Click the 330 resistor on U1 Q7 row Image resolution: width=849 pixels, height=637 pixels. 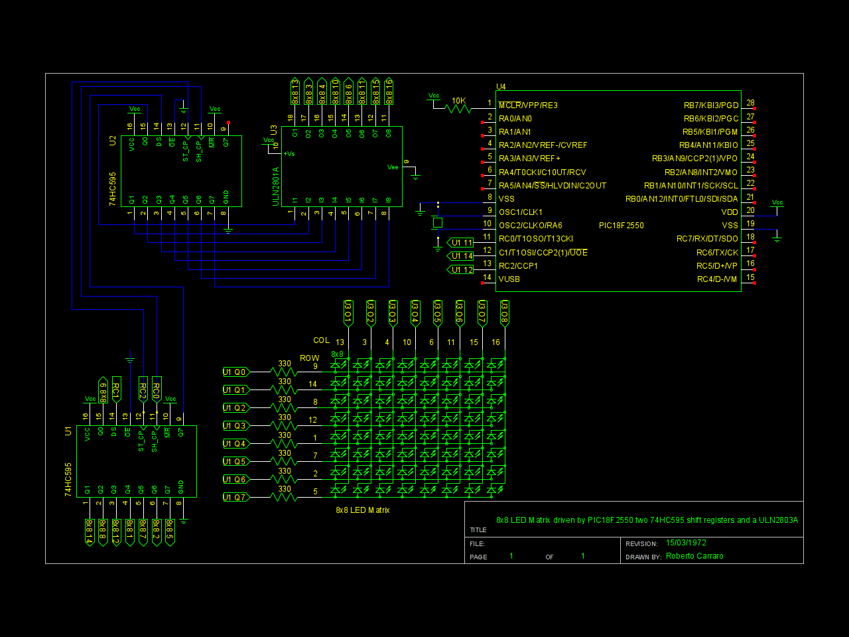(285, 498)
